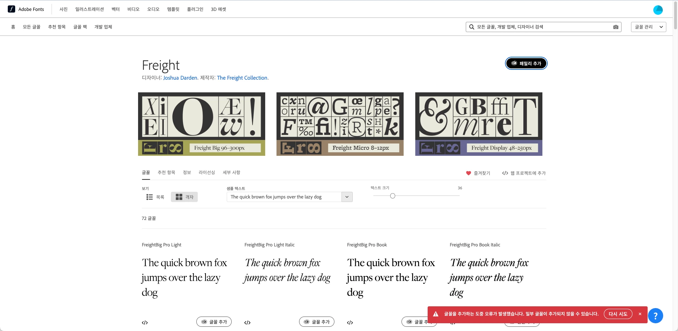The image size is (678, 331).
Task: Select the 글꼴 tab
Action: pos(146,172)
